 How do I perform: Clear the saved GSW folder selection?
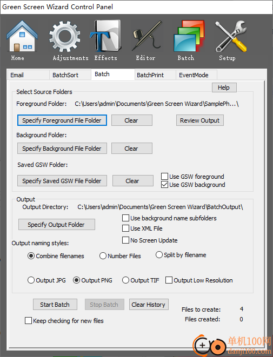tap(133, 181)
